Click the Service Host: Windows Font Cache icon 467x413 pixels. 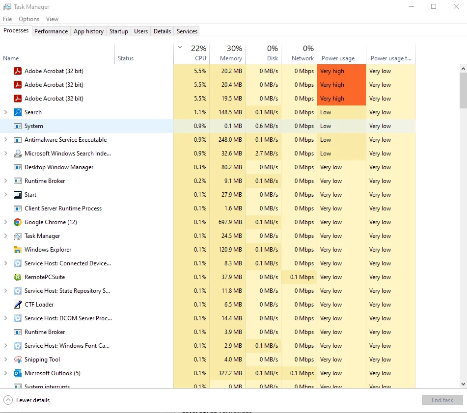tap(18, 346)
